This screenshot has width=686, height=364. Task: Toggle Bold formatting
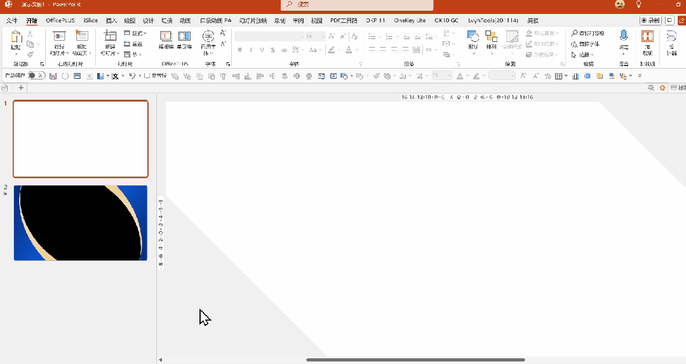coord(239,50)
